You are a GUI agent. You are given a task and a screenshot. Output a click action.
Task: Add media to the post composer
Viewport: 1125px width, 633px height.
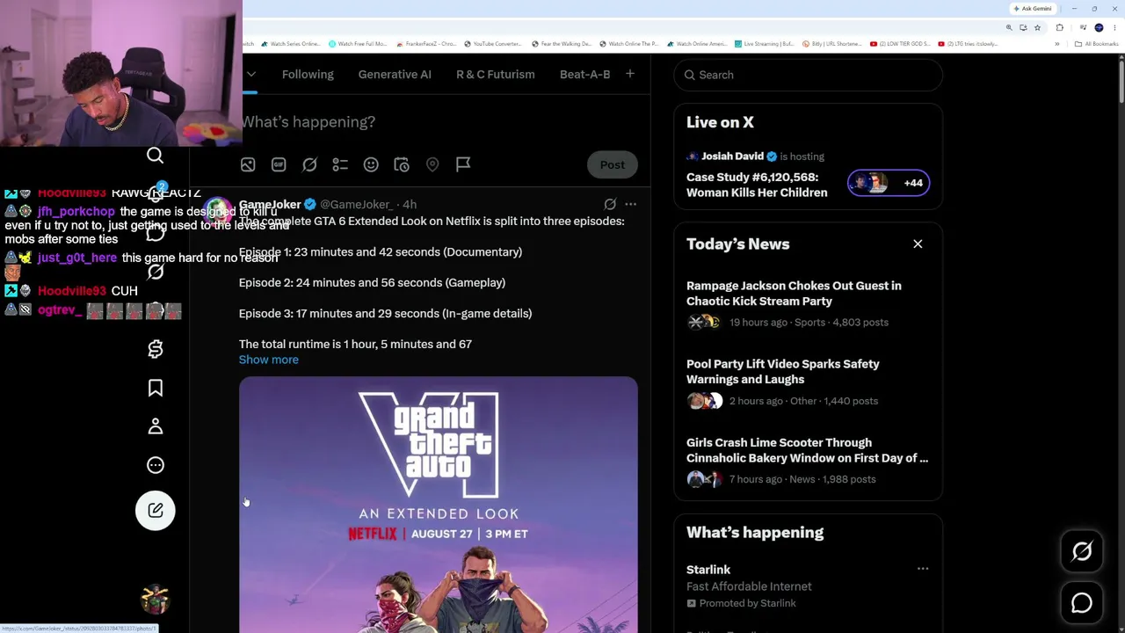[x=248, y=164]
